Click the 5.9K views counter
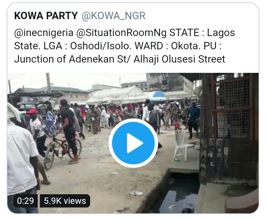Viewport: 266px width, 220px height. tap(65, 201)
